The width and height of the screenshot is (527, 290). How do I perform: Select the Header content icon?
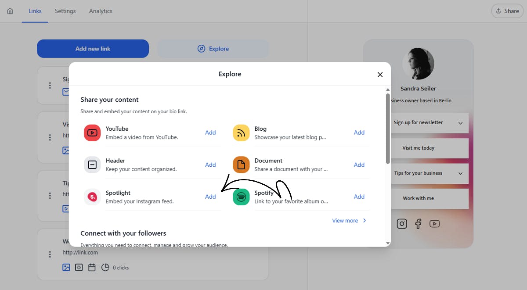pos(92,165)
